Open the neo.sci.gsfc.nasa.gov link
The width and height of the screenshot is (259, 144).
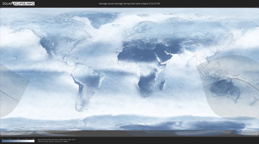coord(45,141)
